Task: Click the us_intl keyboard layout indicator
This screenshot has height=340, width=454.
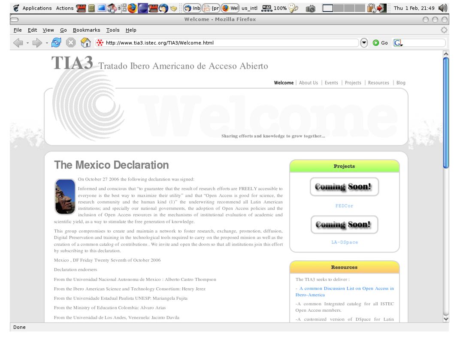Action: pyautogui.click(x=249, y=8)
